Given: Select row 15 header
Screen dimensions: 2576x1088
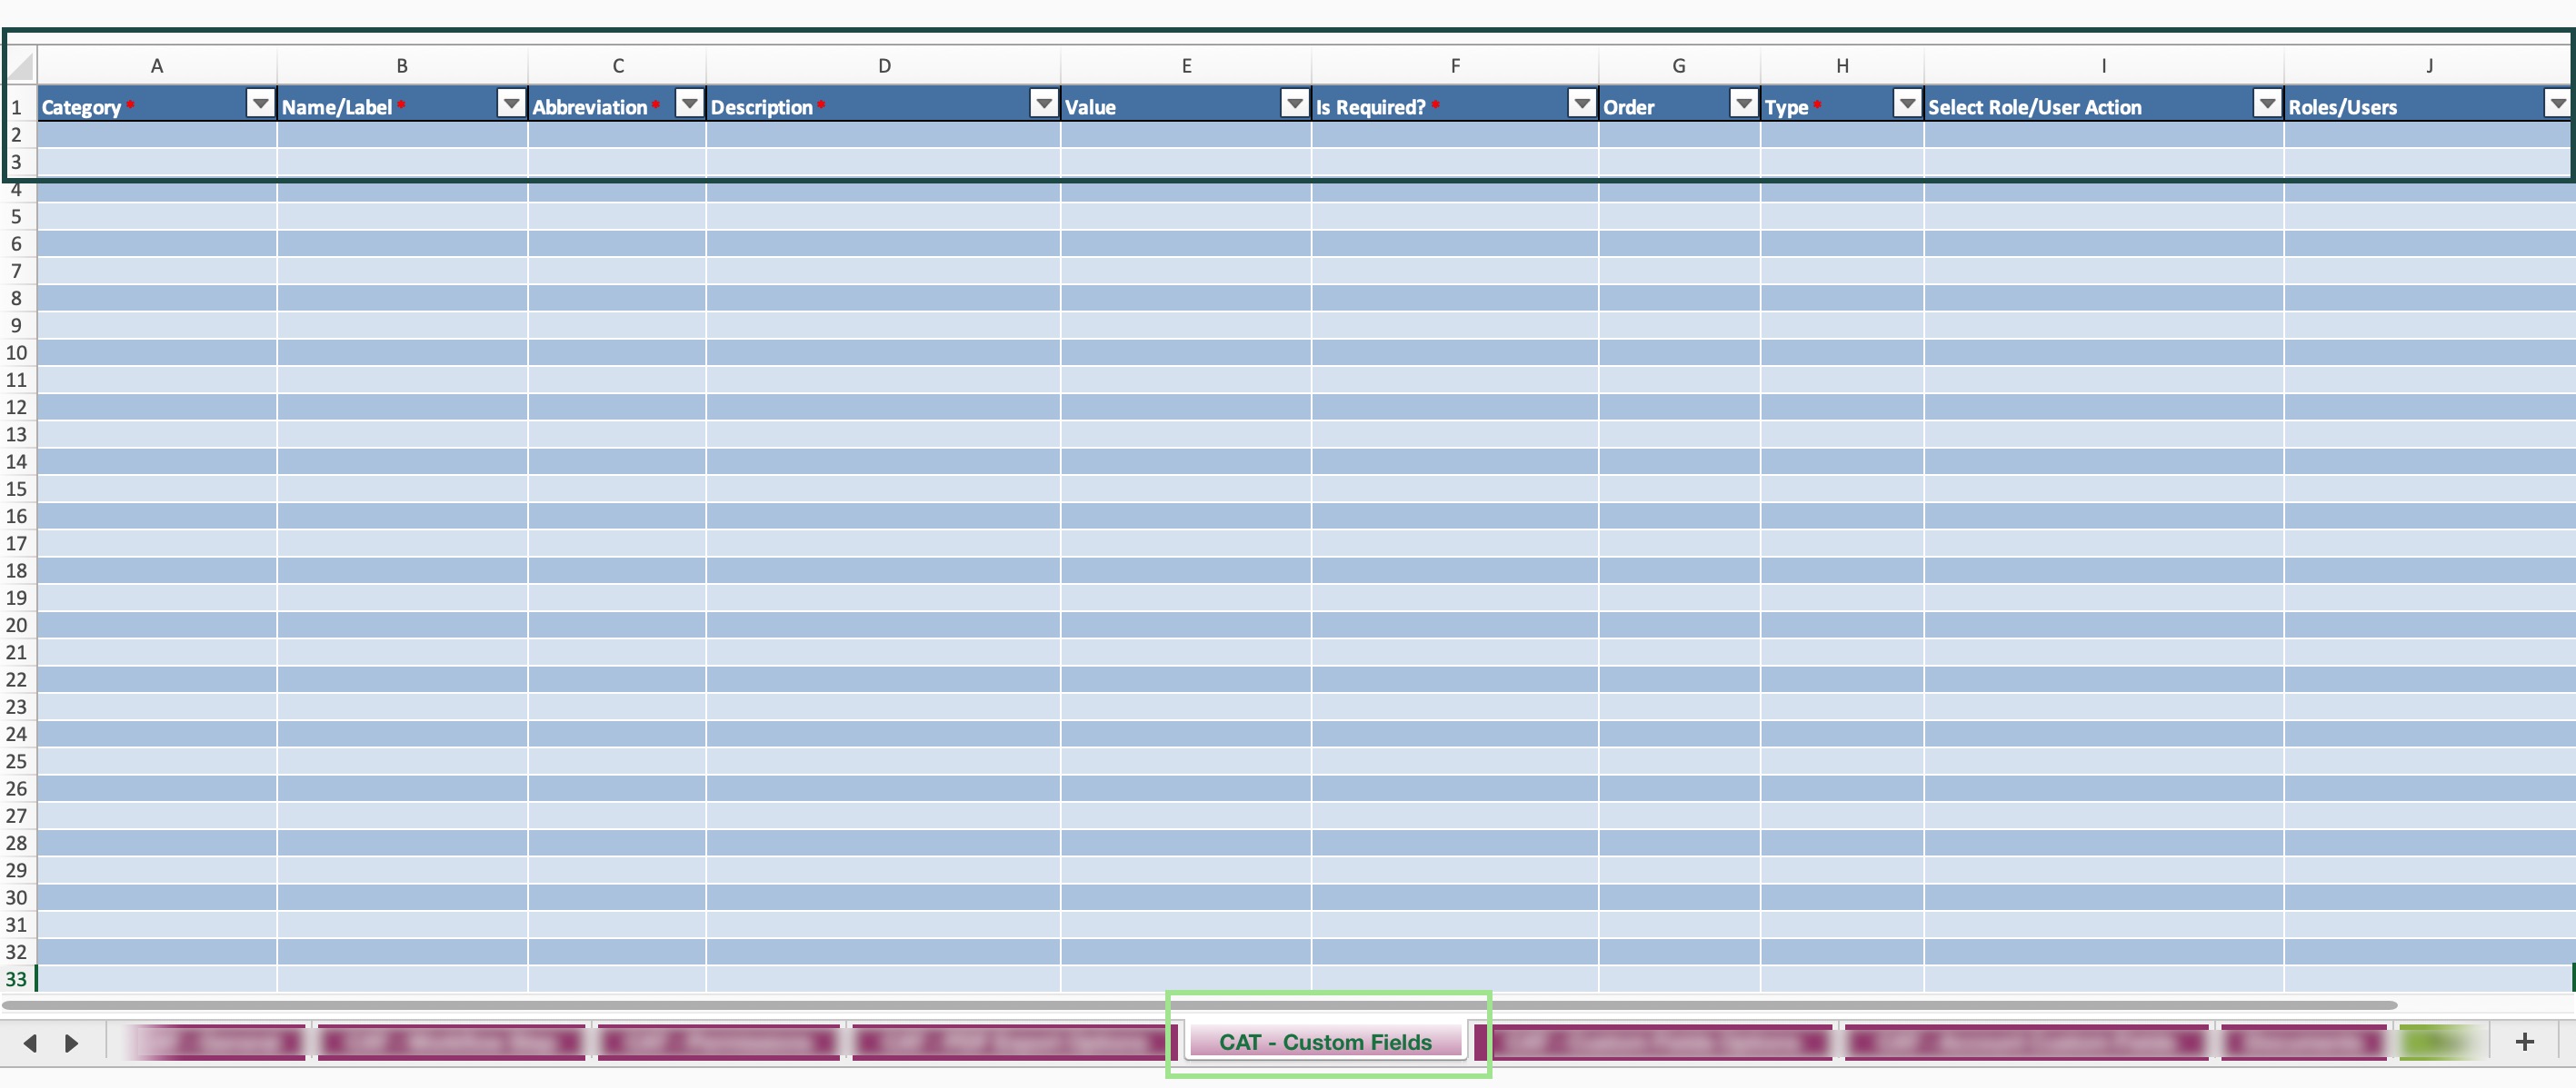Looking at the screenshot, I should 17,489.
